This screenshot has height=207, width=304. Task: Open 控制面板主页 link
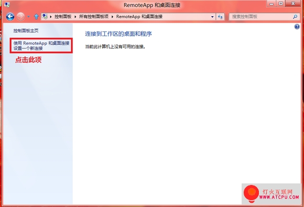[x=26, y=30]
